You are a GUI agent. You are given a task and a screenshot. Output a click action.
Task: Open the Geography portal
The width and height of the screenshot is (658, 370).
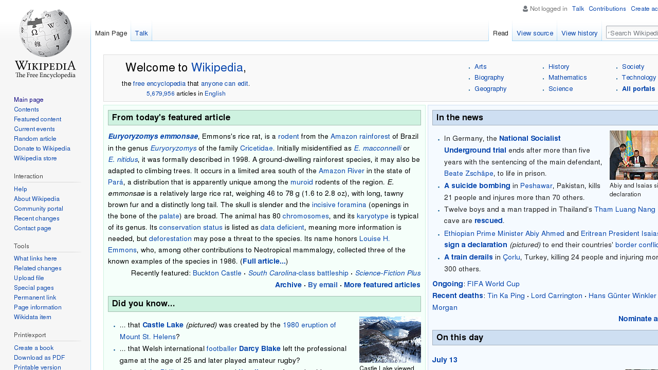(490, 89)
